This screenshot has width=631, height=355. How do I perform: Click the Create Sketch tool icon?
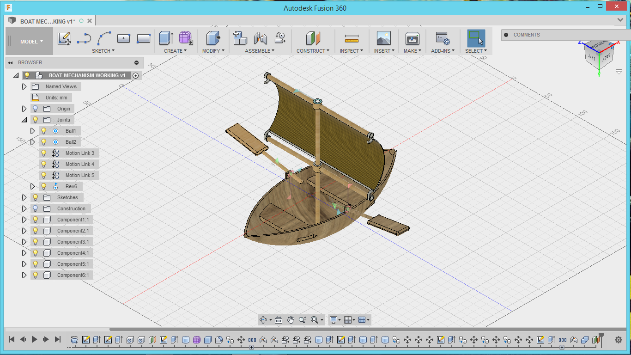point(64,38)
